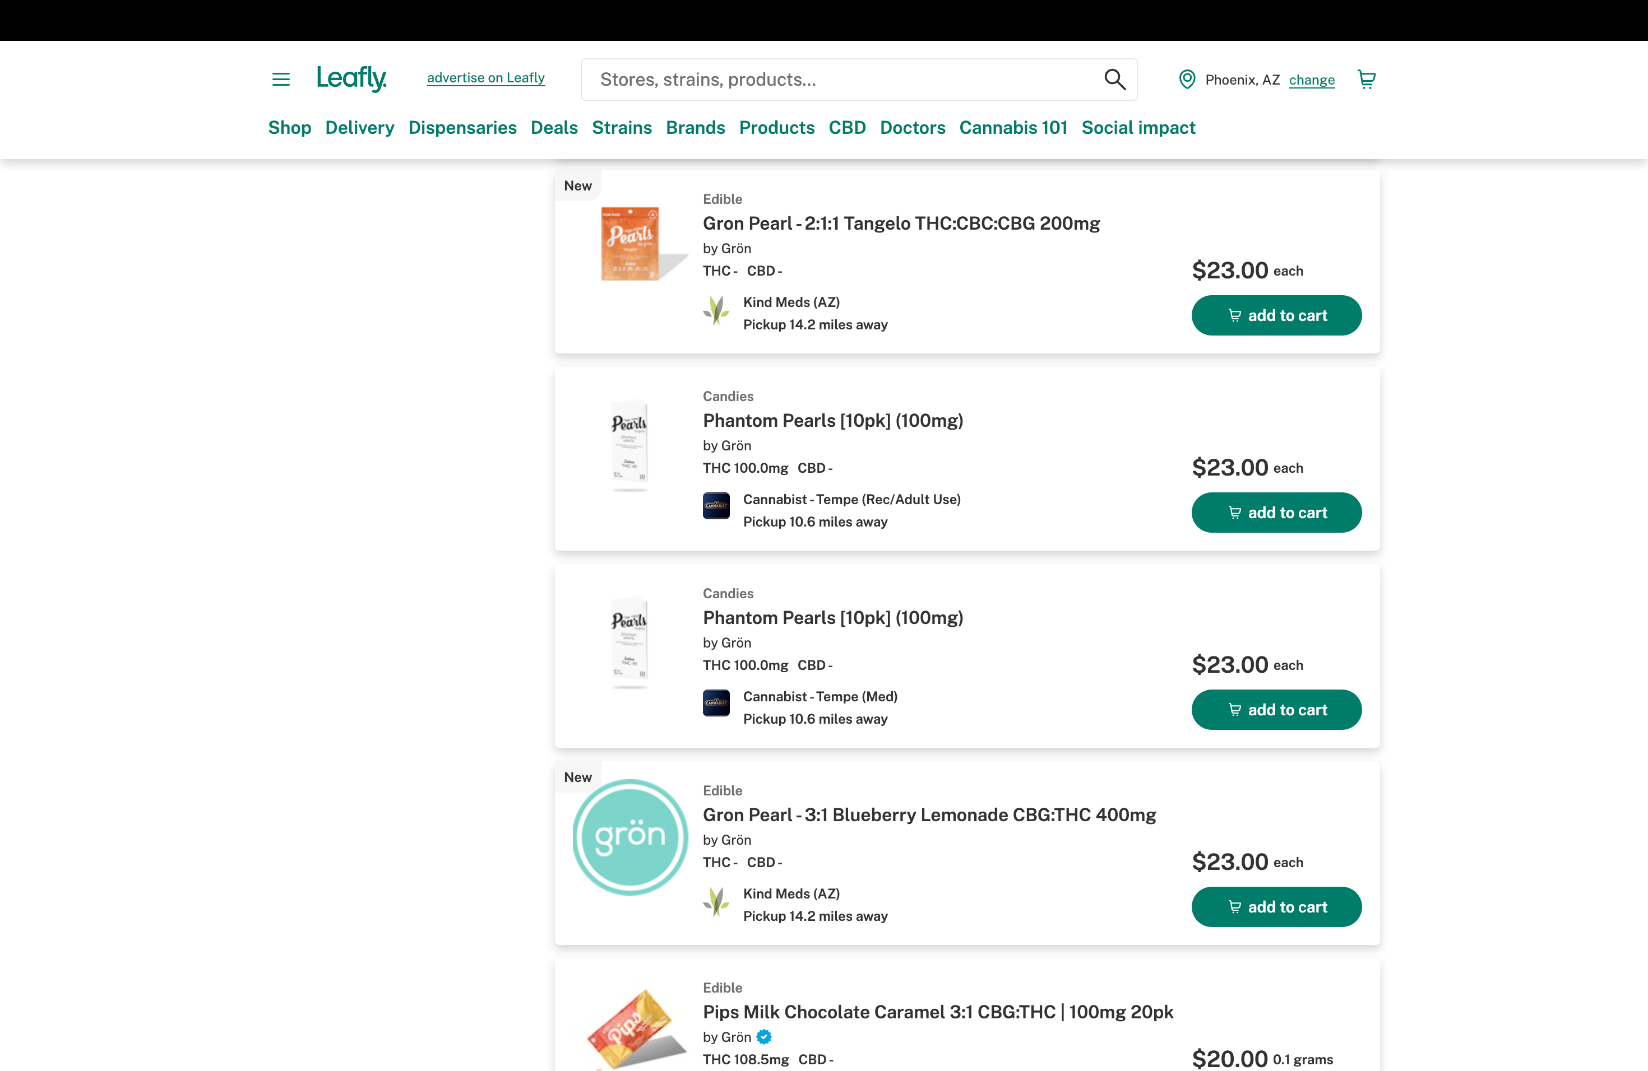Click Kind Meds logo on Tangelo listing

point(716,311)
